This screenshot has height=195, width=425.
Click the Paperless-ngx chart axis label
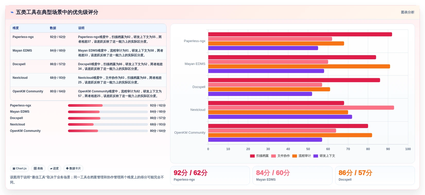pos(195,41)
